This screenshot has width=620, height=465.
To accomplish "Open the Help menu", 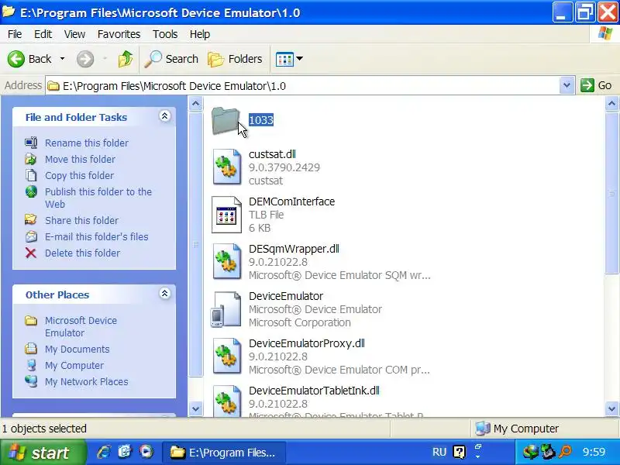I will point(200,34).
